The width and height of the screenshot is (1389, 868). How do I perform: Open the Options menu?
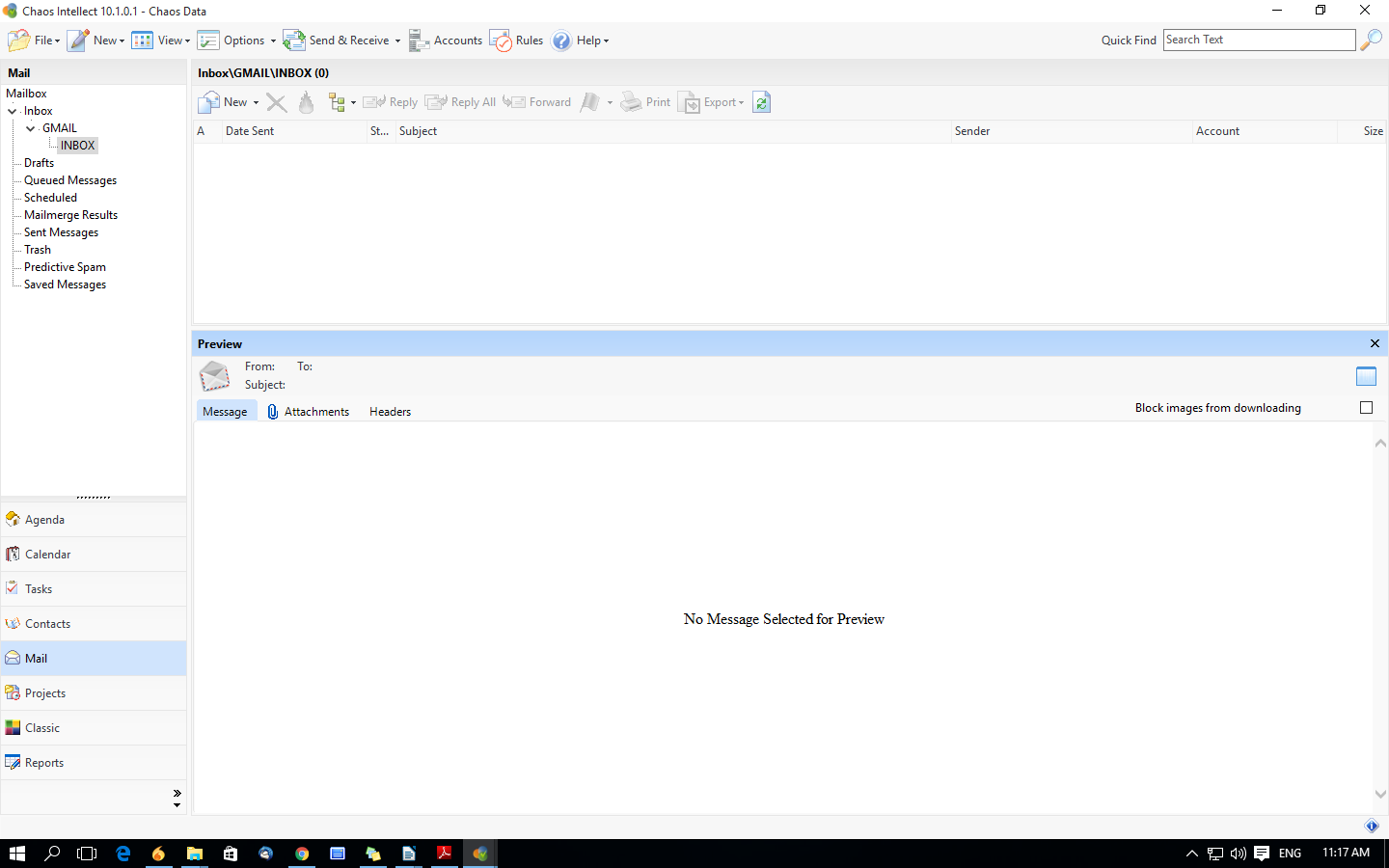click(236, 41)
